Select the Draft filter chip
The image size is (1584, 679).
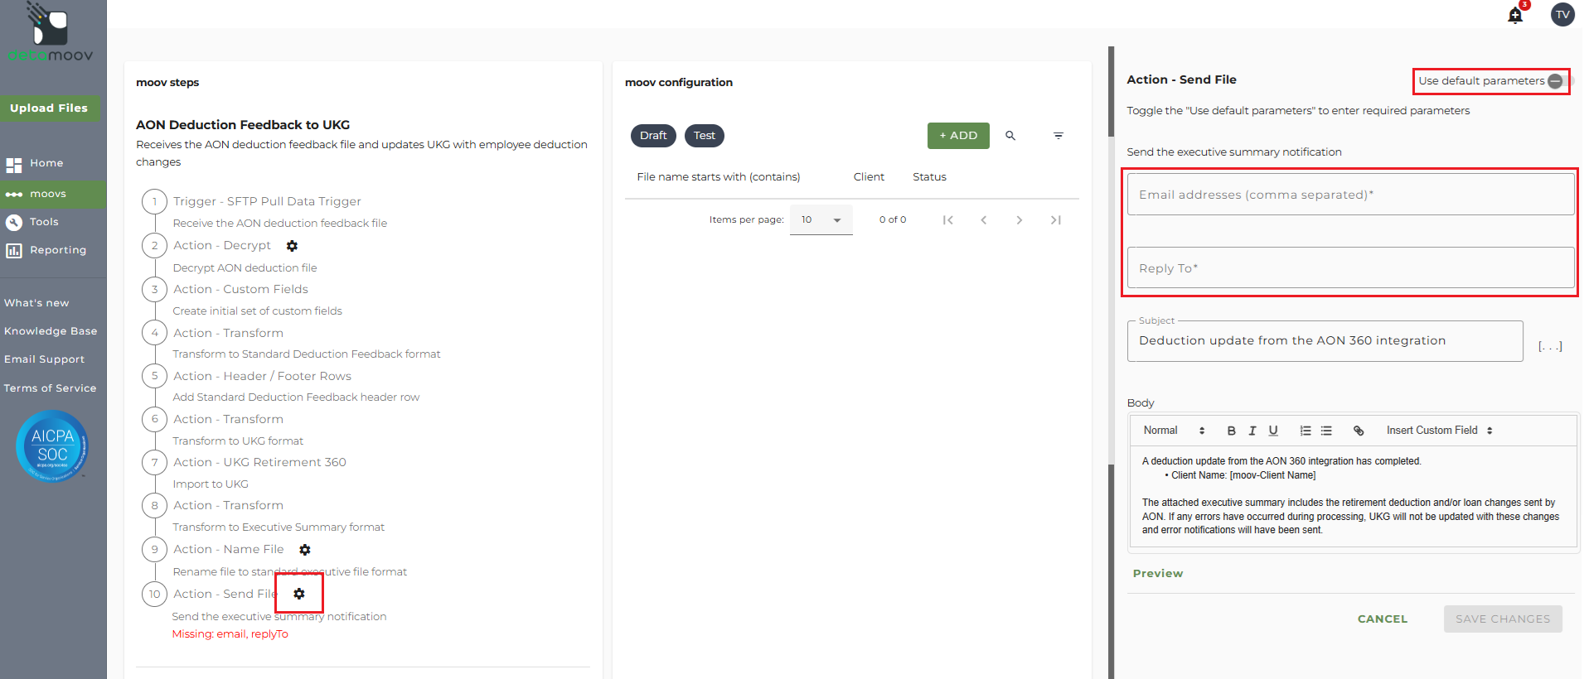click(653, 136)
